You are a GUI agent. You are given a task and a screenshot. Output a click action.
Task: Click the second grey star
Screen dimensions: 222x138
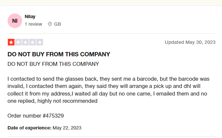[x=18, y=42]
